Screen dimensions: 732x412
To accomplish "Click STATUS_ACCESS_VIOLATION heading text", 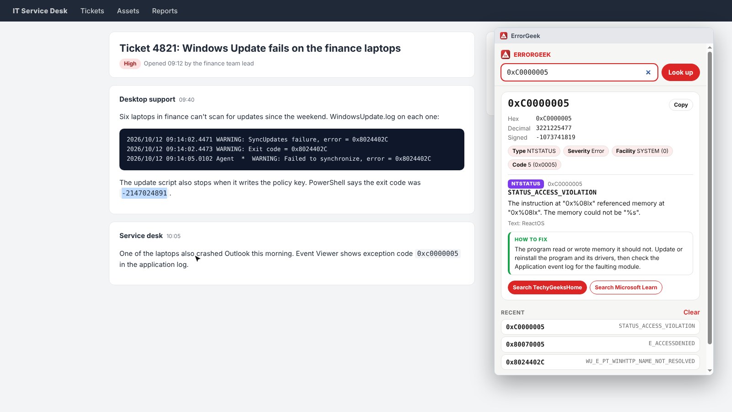I will pyautogui.click(x=552, y=193).
